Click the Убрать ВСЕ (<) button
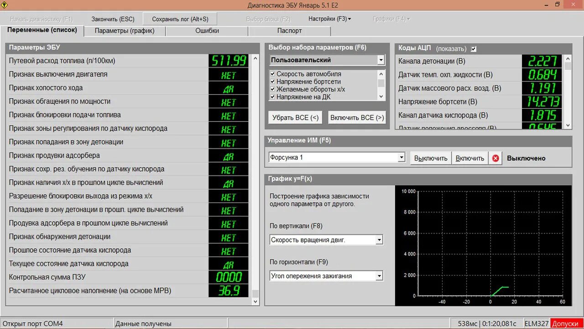Image resolution: width=584 pixels, height=329 pixels. (295, 117)
